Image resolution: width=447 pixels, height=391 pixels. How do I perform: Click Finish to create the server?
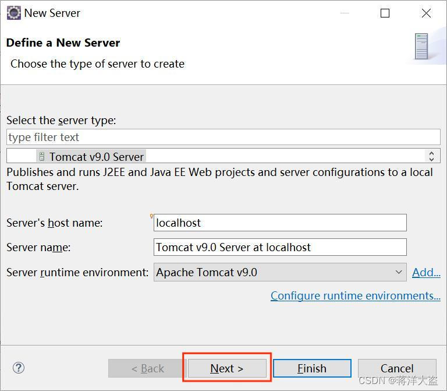[312, 368]
